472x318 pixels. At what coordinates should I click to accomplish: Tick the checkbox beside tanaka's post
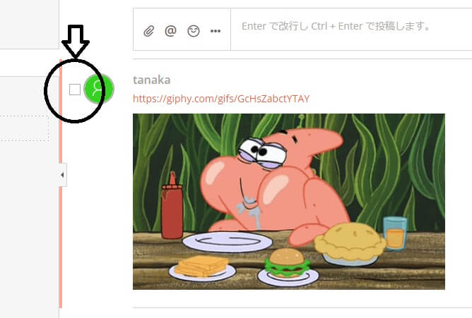(x=75, y=90)
